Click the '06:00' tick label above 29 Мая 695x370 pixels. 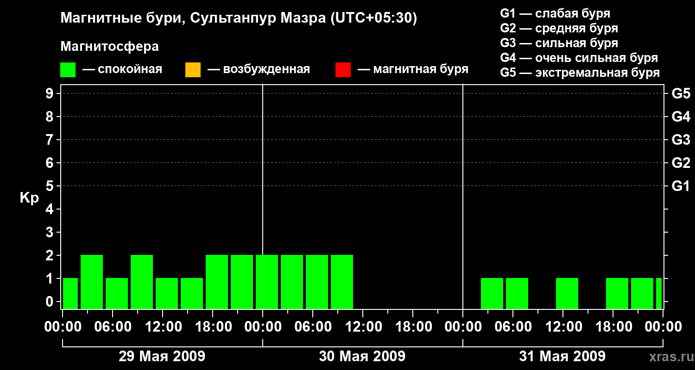click(x=113, y=327)
